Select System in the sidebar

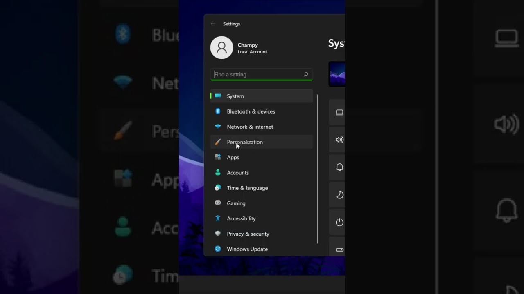[x=262, y=96]
